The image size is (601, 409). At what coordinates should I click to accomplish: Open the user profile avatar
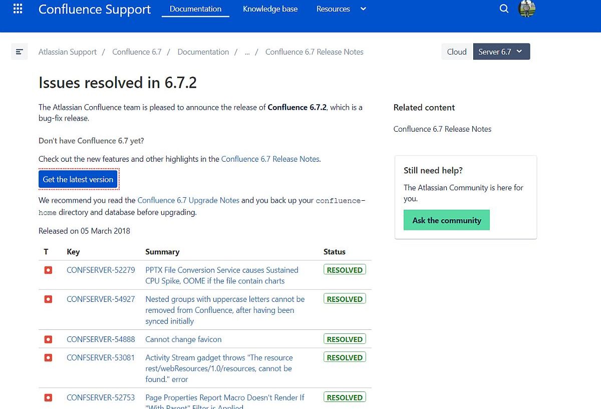click(x=527, y=9)
